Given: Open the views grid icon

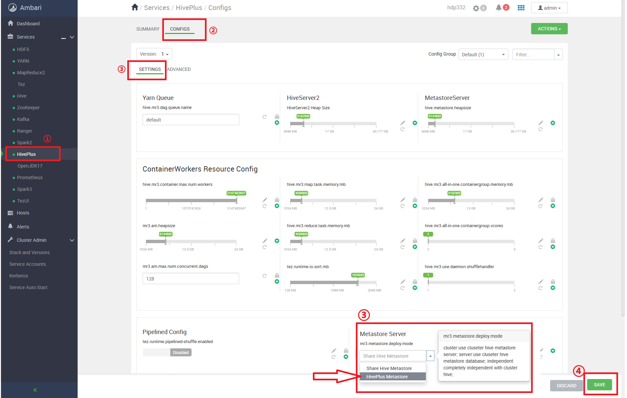Looking at the screenshot, I should (521, 8).
